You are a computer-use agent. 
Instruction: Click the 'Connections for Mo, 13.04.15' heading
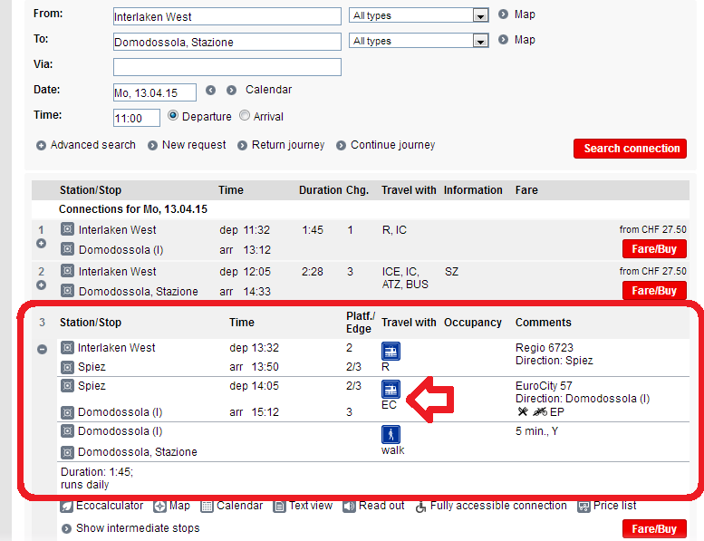tap(133, 209)
